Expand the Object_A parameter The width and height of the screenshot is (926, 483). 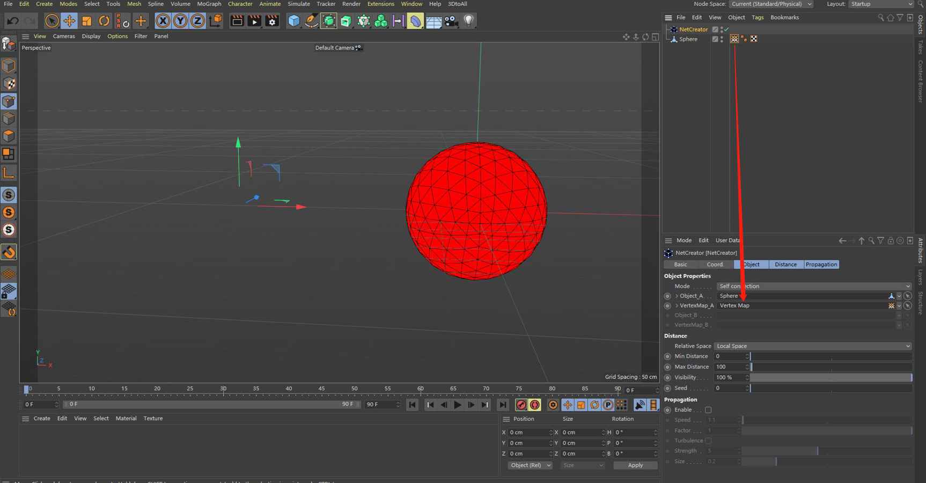677,296
